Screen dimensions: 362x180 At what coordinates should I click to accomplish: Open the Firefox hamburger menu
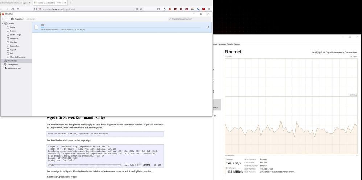(209, 9)
